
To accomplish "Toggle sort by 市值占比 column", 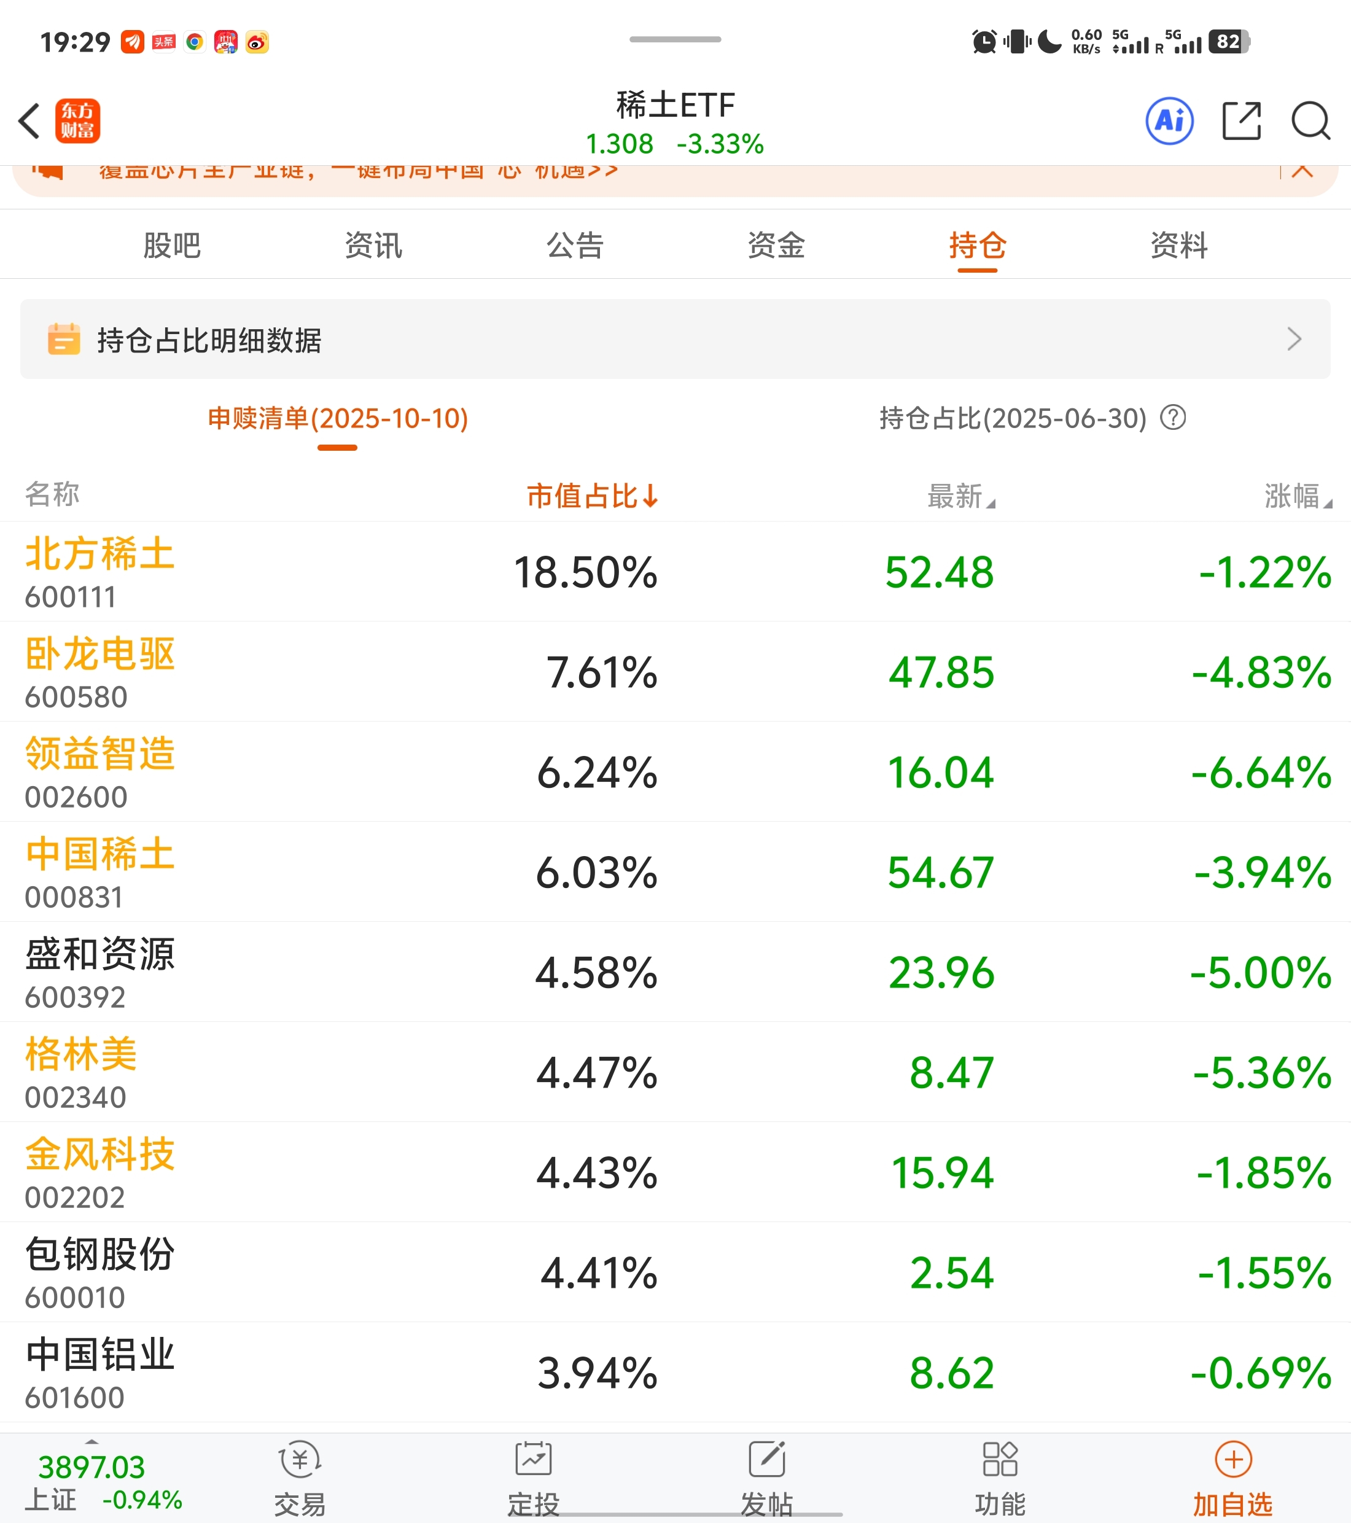I will tap(591, 496).
